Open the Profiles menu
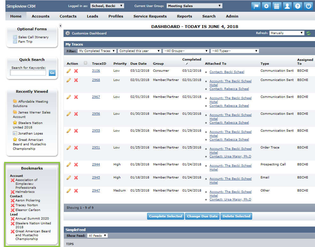Screen dimensions: 315x247 coord(116,16)
